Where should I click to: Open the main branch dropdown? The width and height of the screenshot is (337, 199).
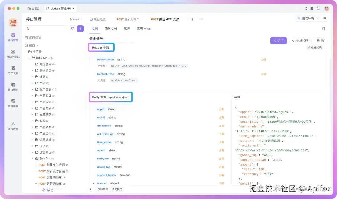[x=76, y=19]
